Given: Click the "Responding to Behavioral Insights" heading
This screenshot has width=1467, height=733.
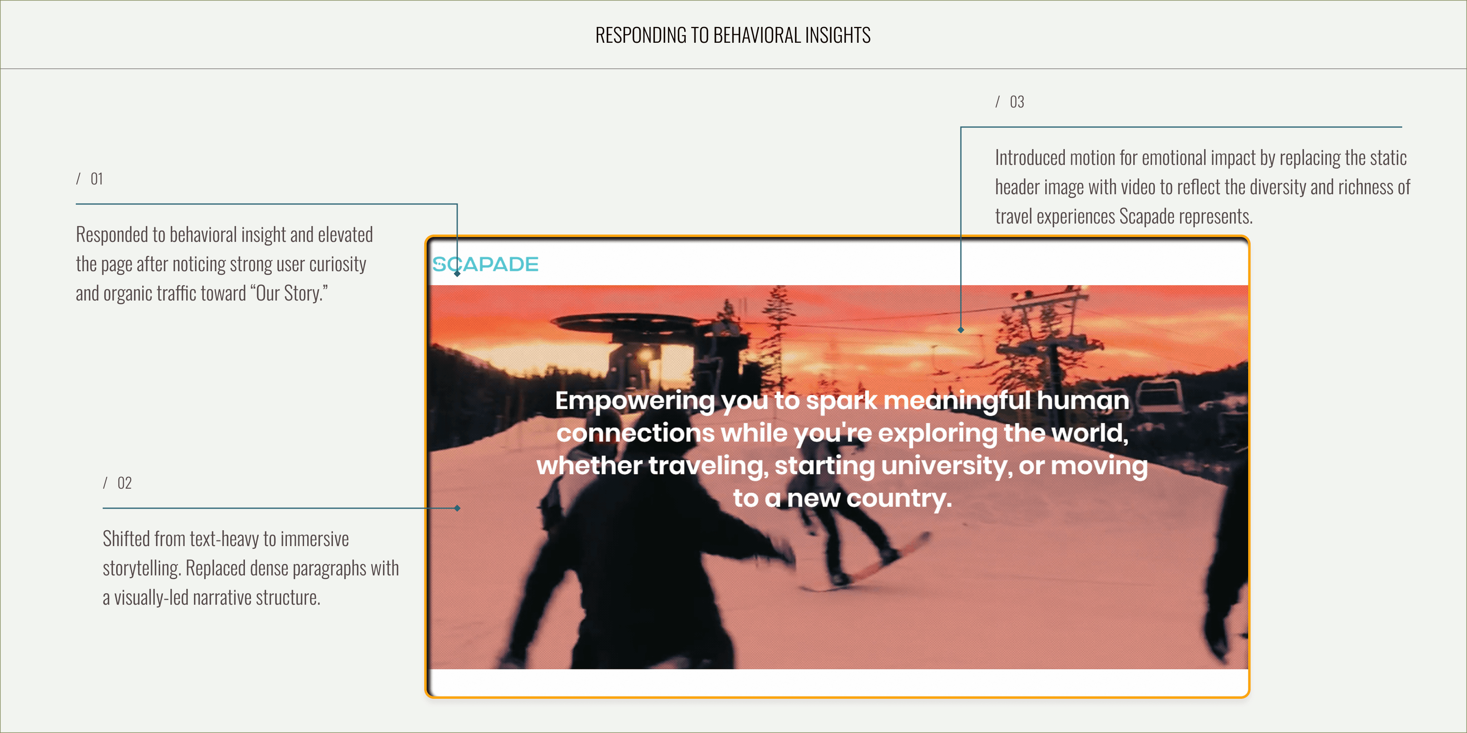Looking at the screenshot, I should (x=733, y=35).
